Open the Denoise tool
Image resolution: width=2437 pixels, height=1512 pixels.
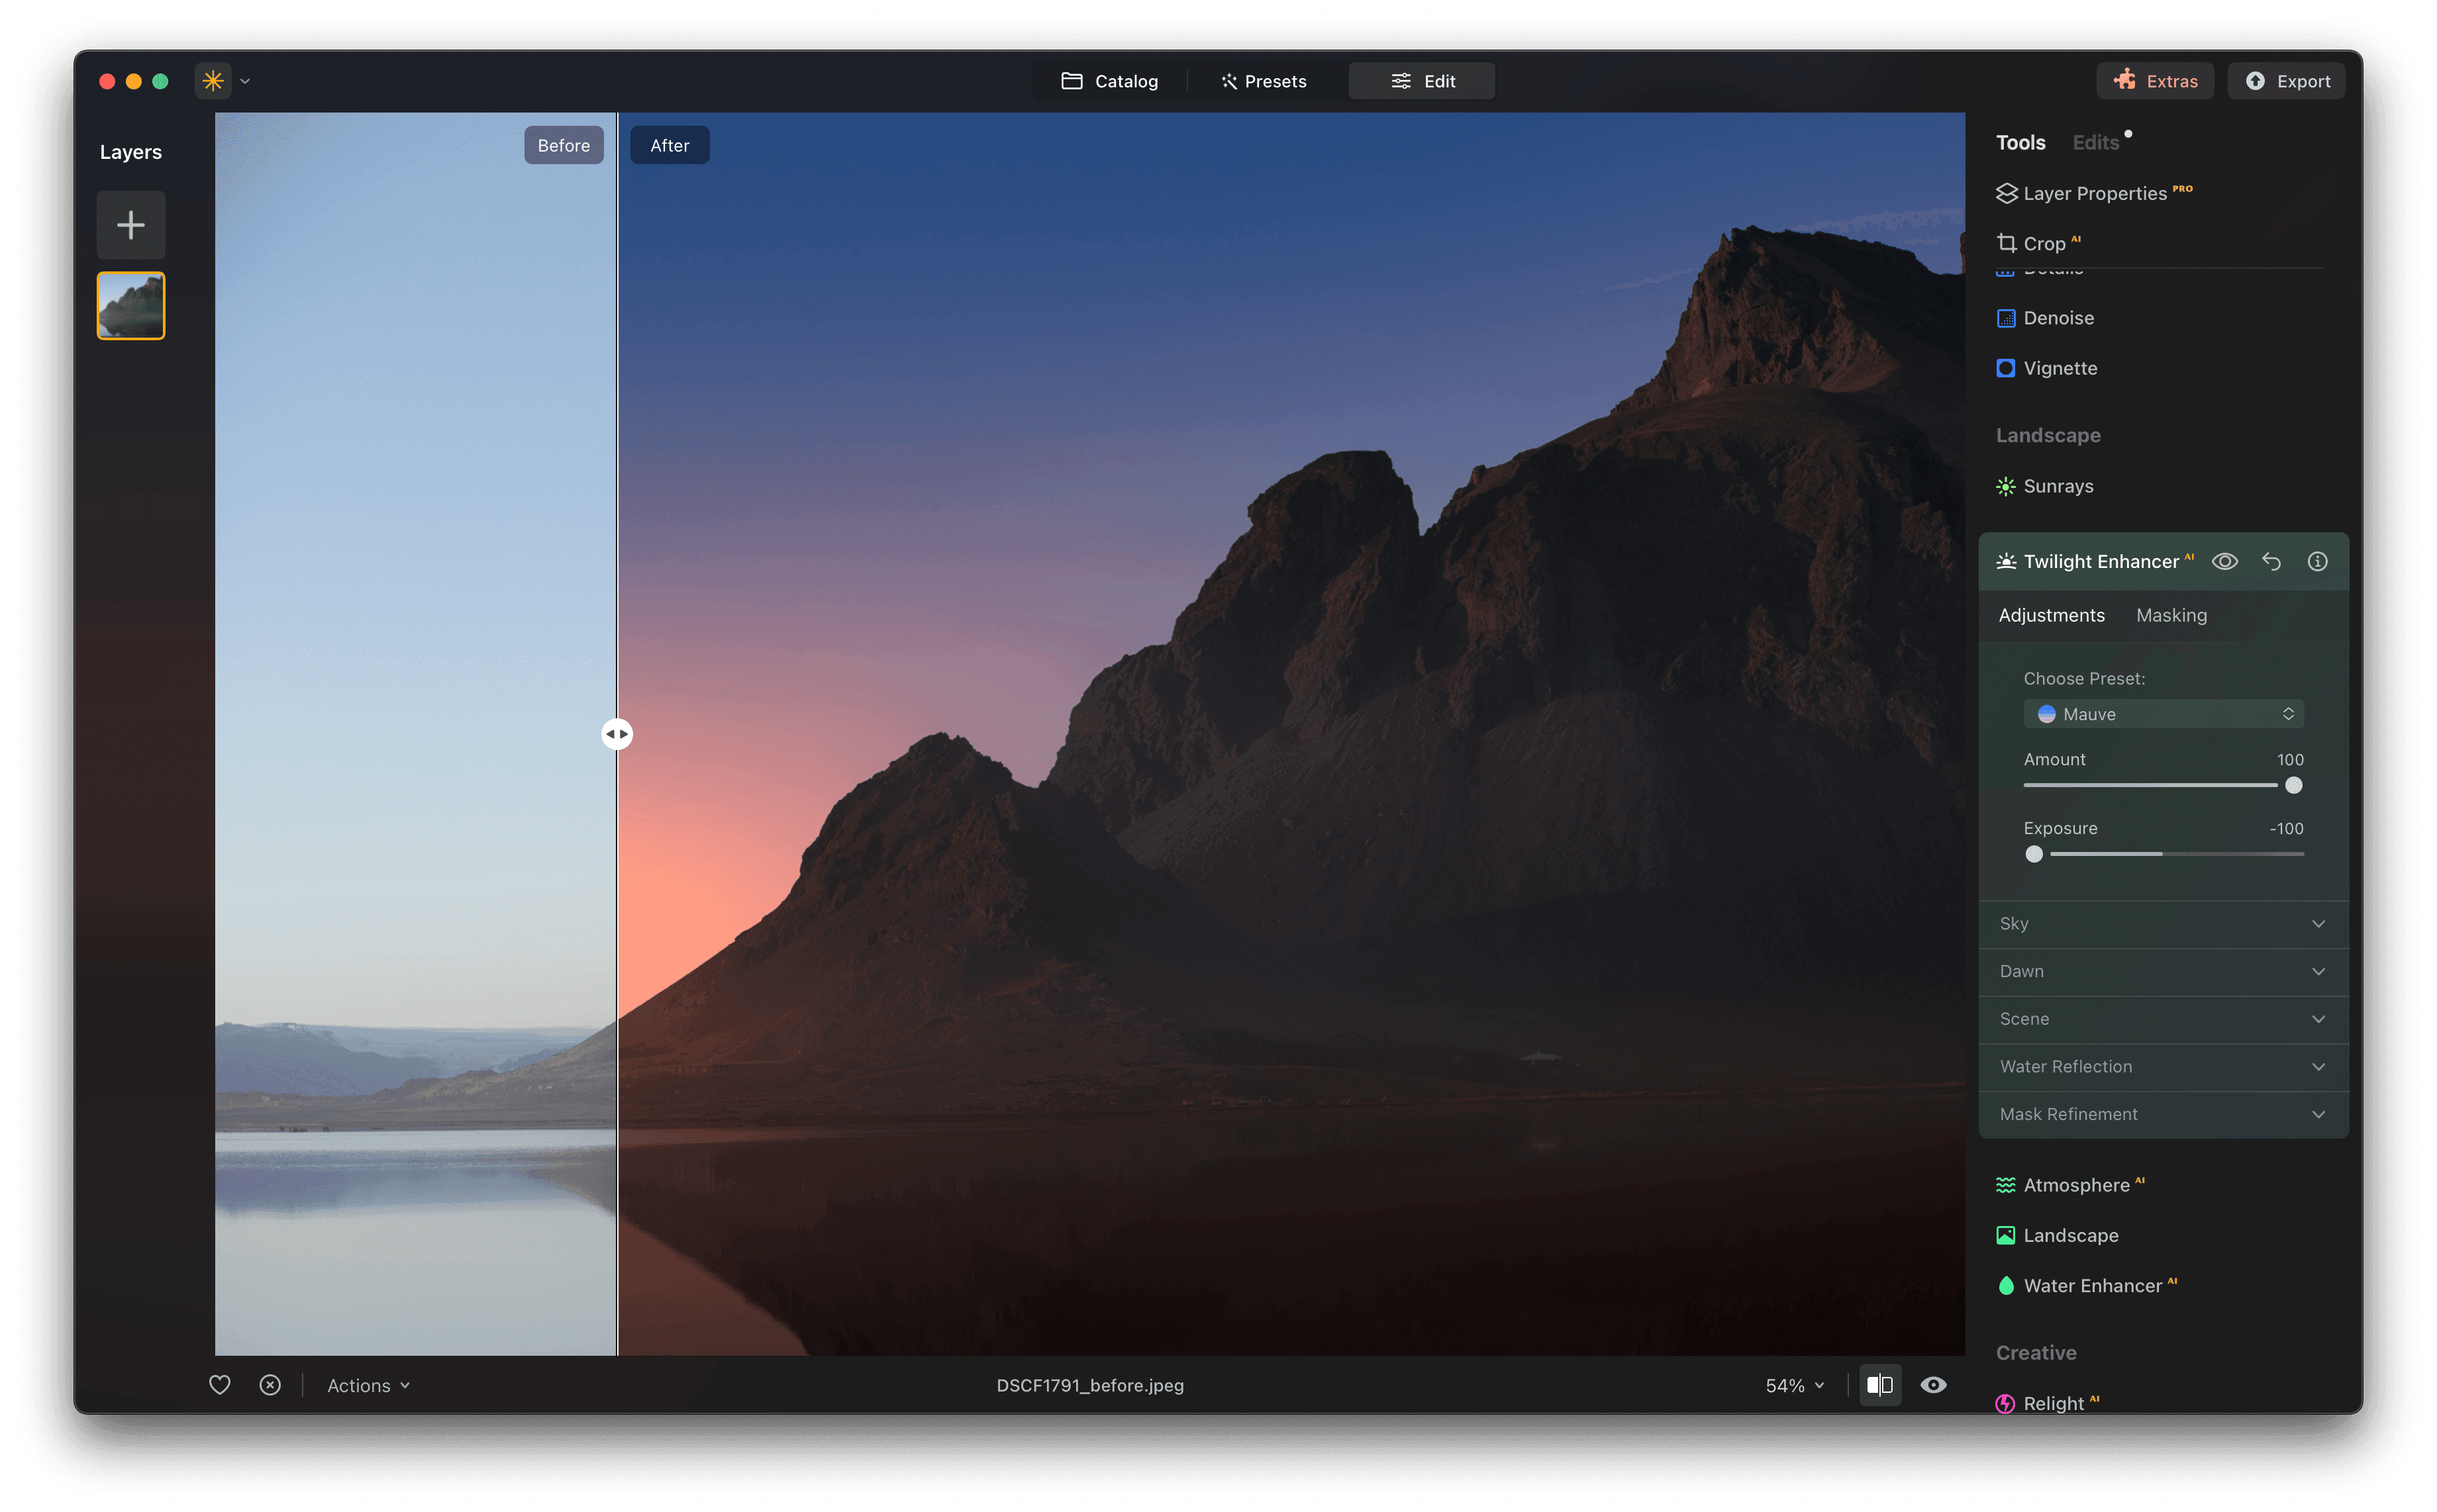[2058, 318]
